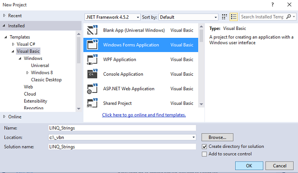Collapse the Visual Basic tree node
This screenshot has width=298, height=173.
point(13,51)
